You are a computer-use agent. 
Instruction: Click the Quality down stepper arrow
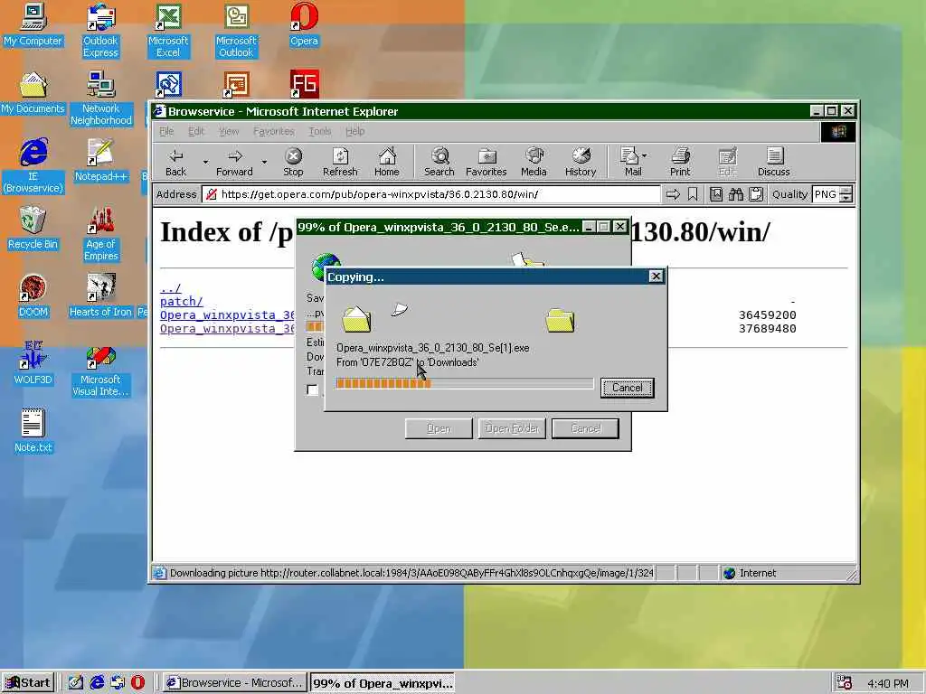[x=846, y=198]
